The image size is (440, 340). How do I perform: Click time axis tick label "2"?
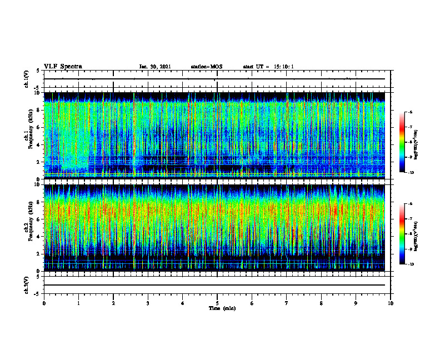click(x=113, y=303)
